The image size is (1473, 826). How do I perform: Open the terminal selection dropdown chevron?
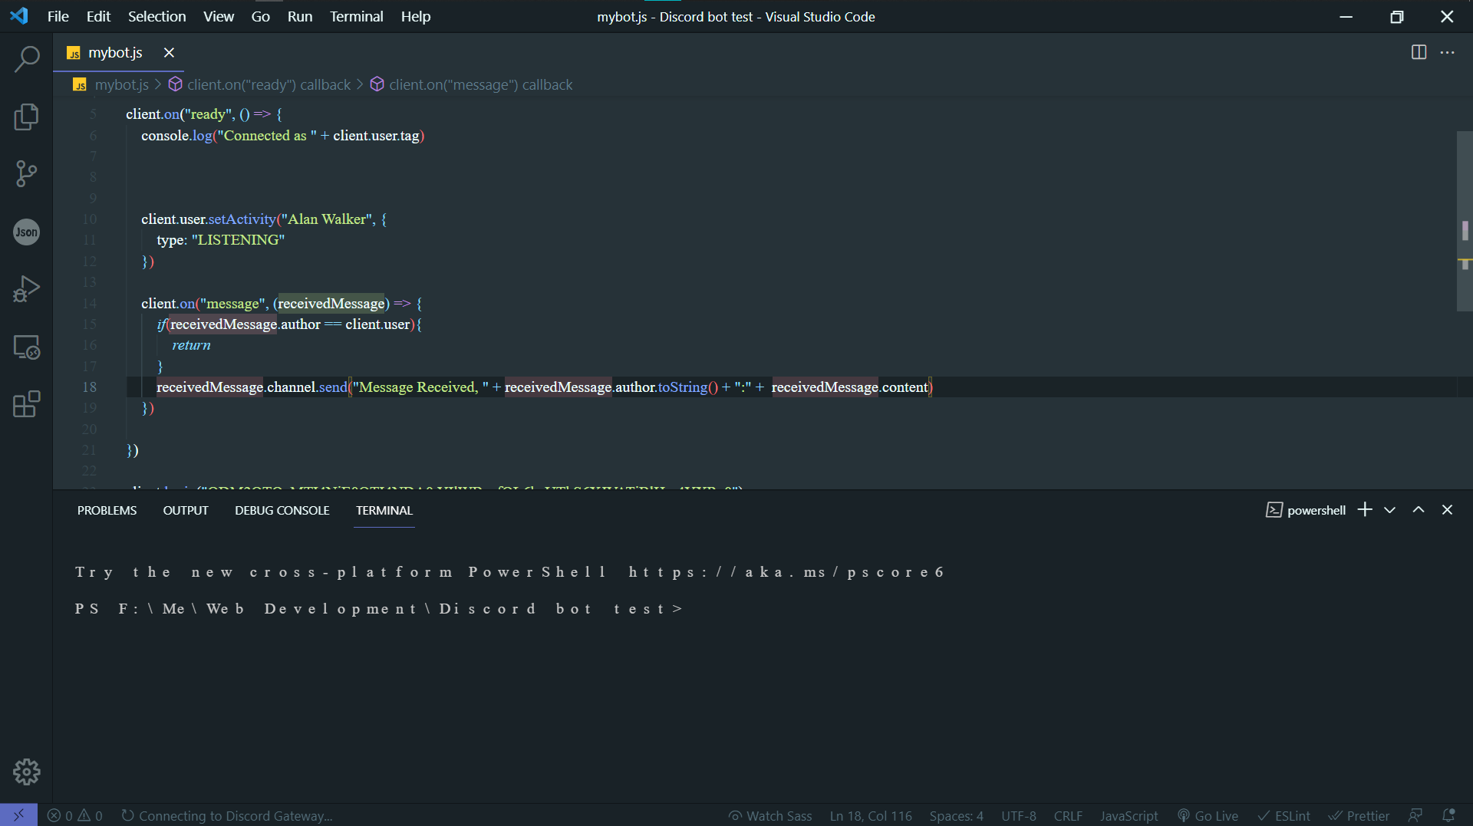[x=1389, y=509]
